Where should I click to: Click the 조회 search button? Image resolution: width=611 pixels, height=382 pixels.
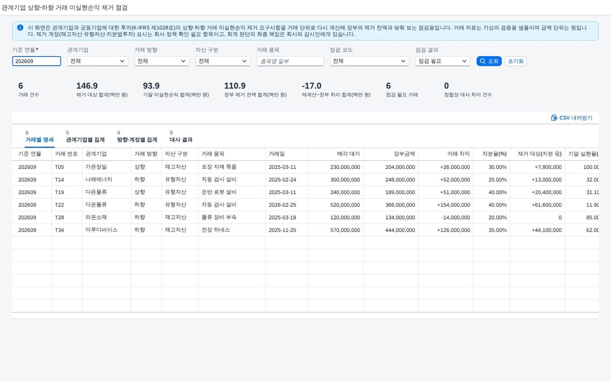tap(489, 61)
